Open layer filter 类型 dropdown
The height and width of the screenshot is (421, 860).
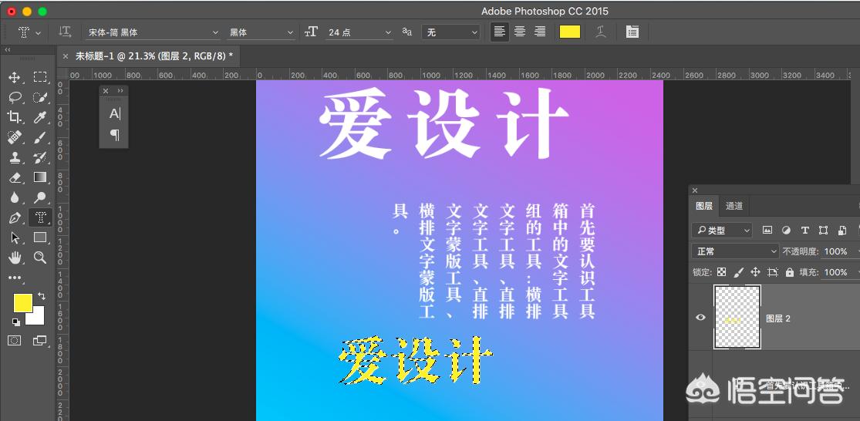[x=721, y=231]
